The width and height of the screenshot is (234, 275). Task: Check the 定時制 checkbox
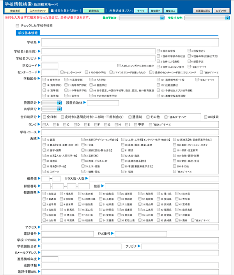(x=62, y=117)
